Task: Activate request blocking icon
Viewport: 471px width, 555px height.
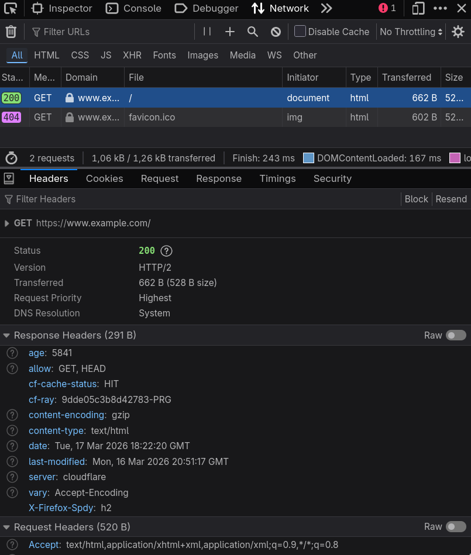Action: tap(275, 32)
